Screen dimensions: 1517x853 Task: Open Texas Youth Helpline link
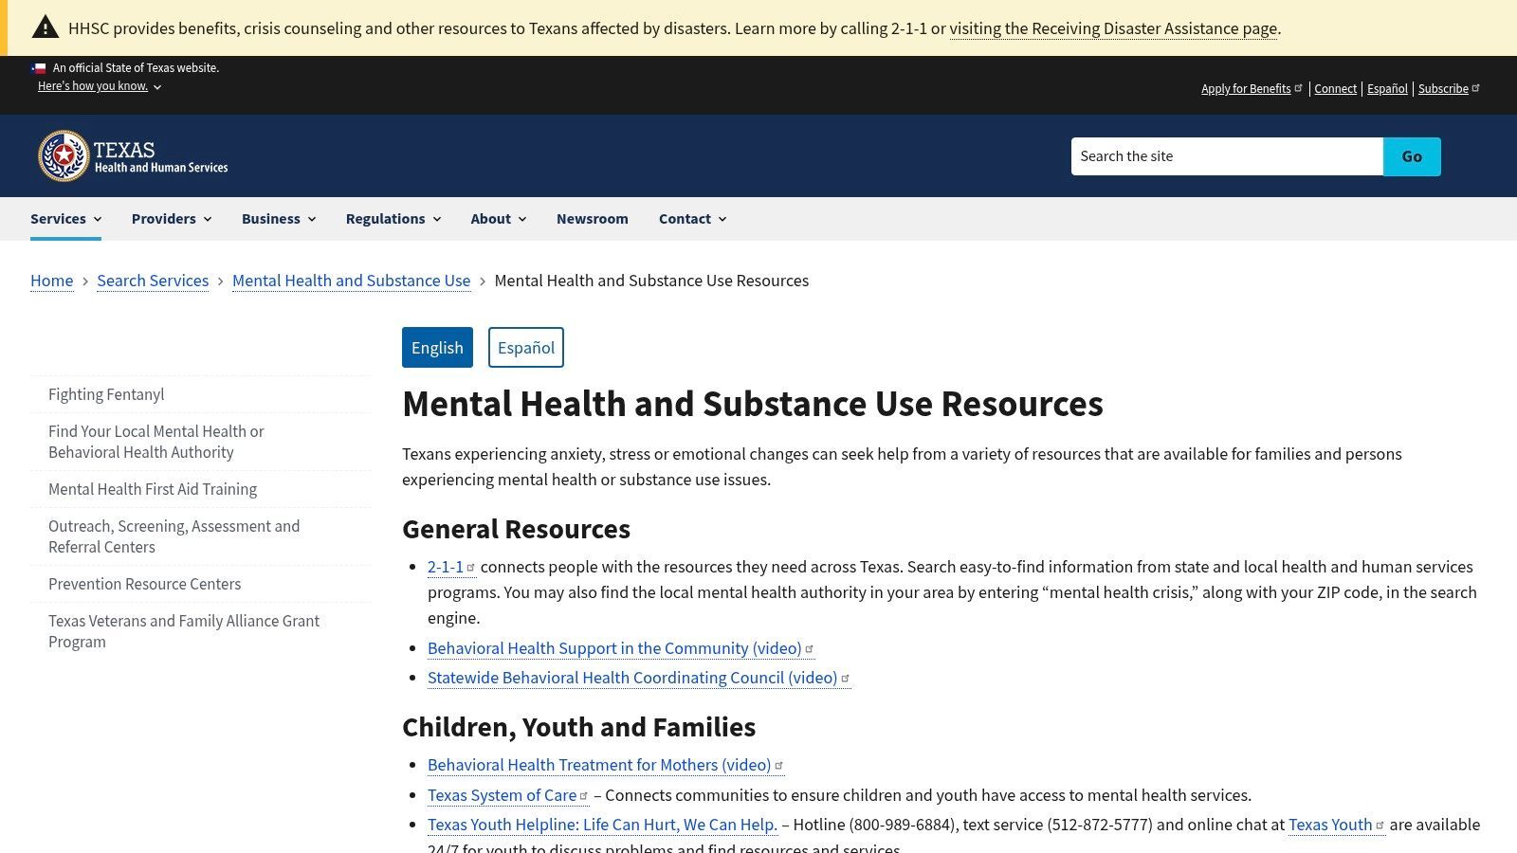tap(602, 825)
